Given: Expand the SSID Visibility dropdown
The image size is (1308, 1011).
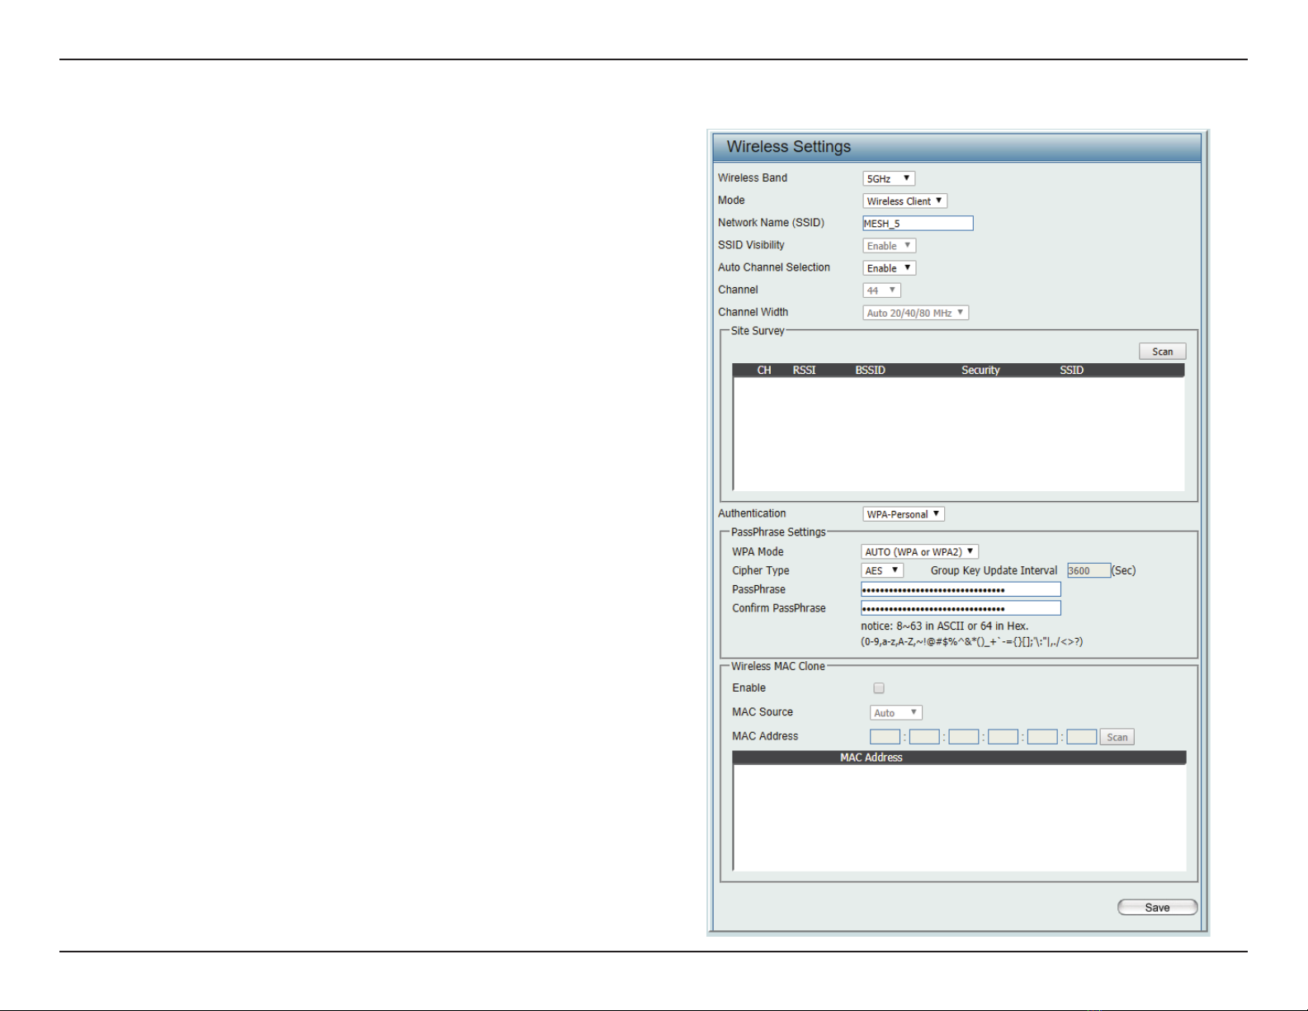Looking at the screenshot, I should [x=889, y=246].
